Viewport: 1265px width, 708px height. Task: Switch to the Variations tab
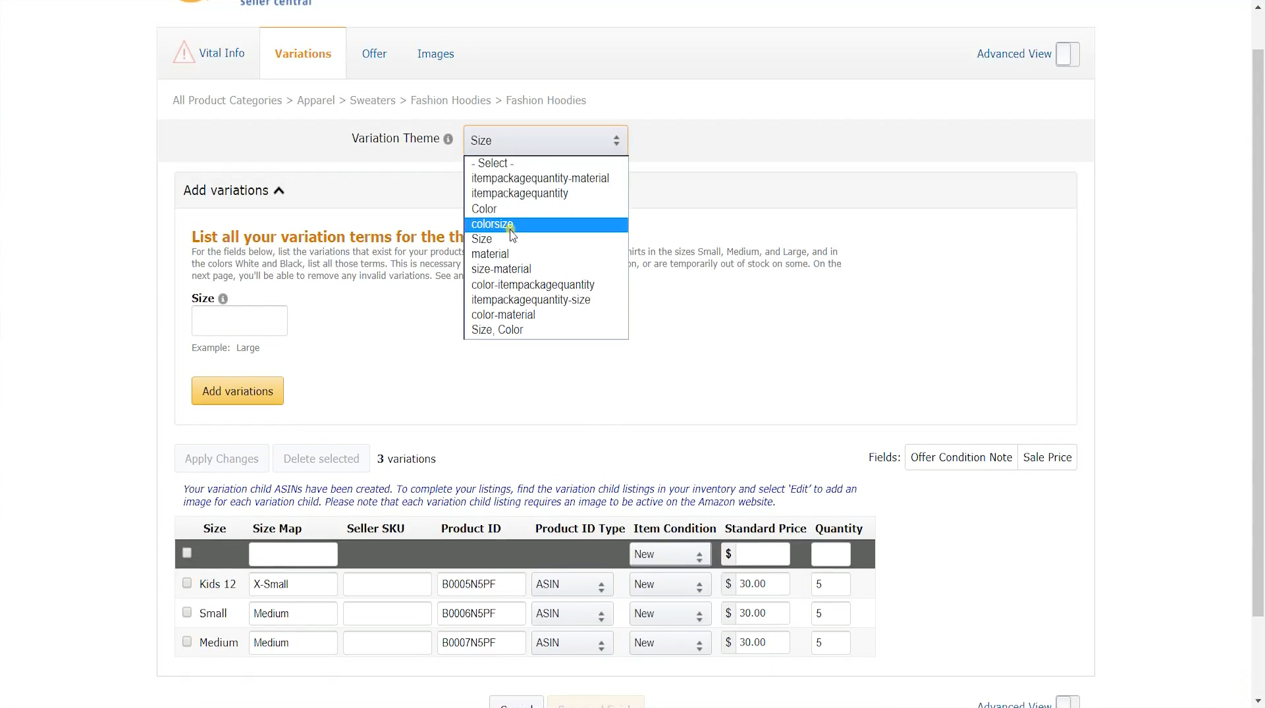click(303, 53)
